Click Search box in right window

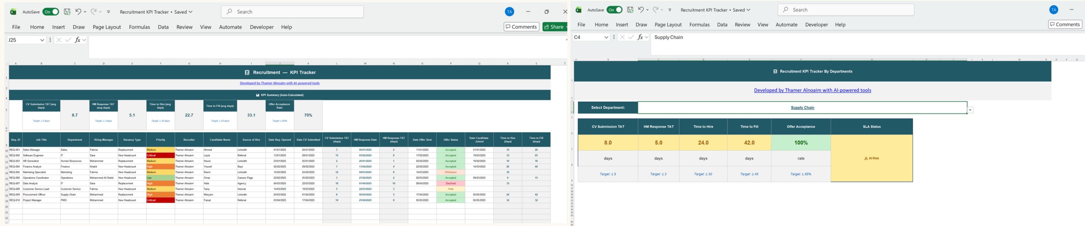[x=846, y=10]
